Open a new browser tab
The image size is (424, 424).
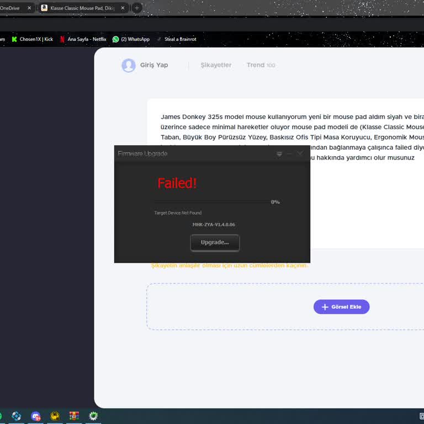point(137,8)
